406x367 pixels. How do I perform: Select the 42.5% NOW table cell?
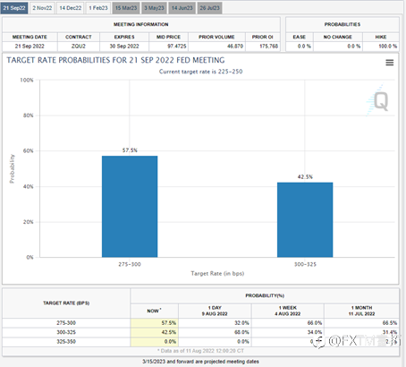(x=155, y=332)
